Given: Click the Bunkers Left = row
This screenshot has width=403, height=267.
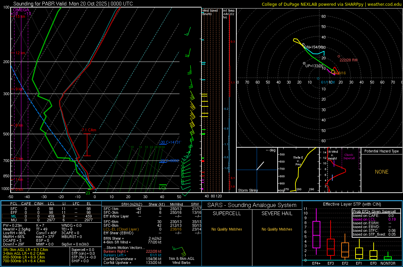Looking at the screenshot, I should tap(133, 255).
